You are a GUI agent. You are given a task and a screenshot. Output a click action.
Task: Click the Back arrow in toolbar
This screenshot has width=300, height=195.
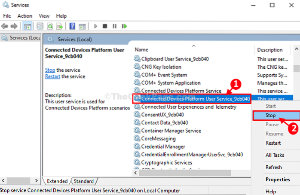6,26
